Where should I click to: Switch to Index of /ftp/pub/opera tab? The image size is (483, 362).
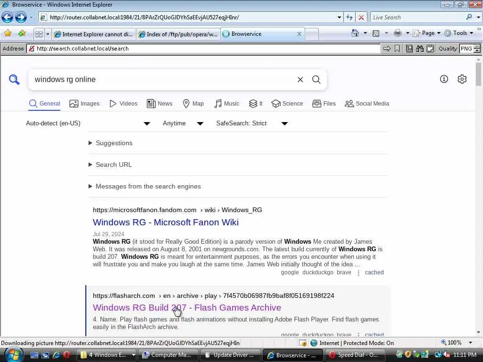click(178, 34)
